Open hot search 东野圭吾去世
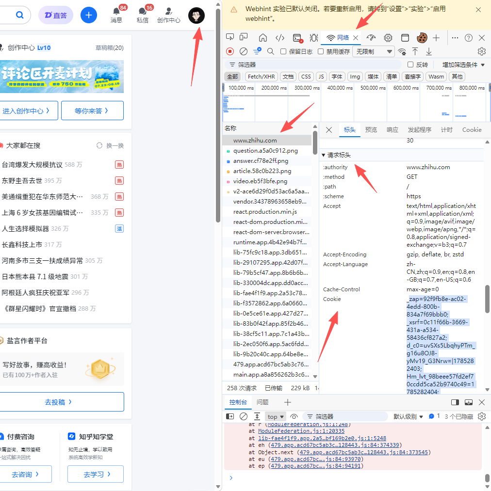491x491 pixels. (x=22, y=181)
